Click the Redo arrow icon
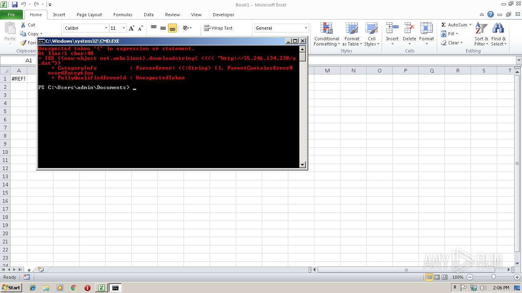 (36, 4)
